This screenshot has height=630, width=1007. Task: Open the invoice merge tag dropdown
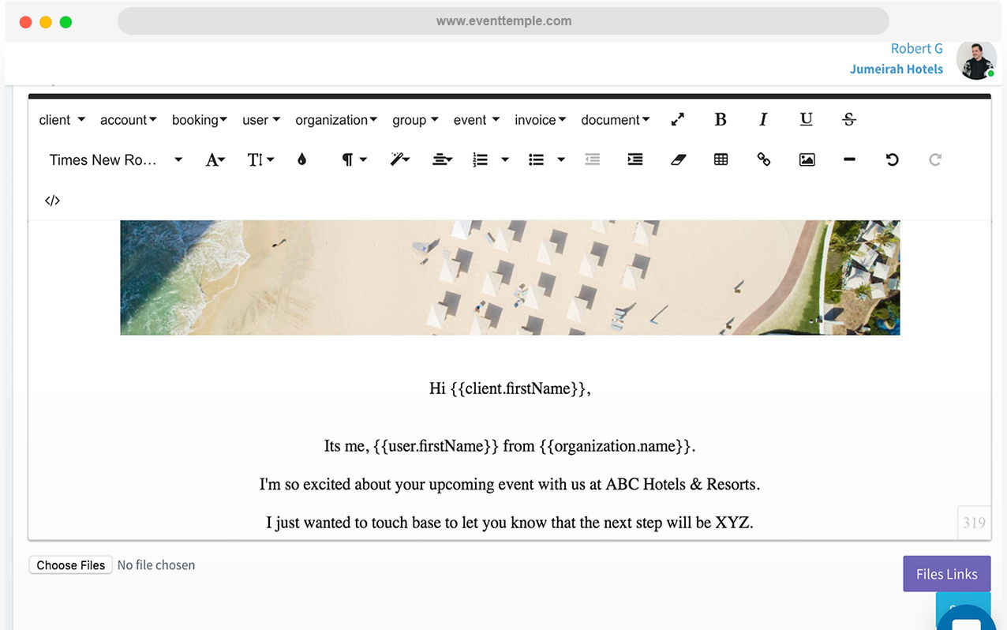coord(541,120)
